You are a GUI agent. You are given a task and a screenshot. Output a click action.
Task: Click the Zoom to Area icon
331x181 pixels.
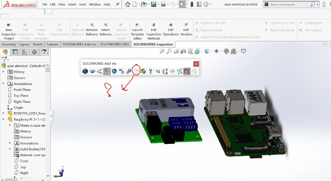pyautogui.click(x=169, y=51)
